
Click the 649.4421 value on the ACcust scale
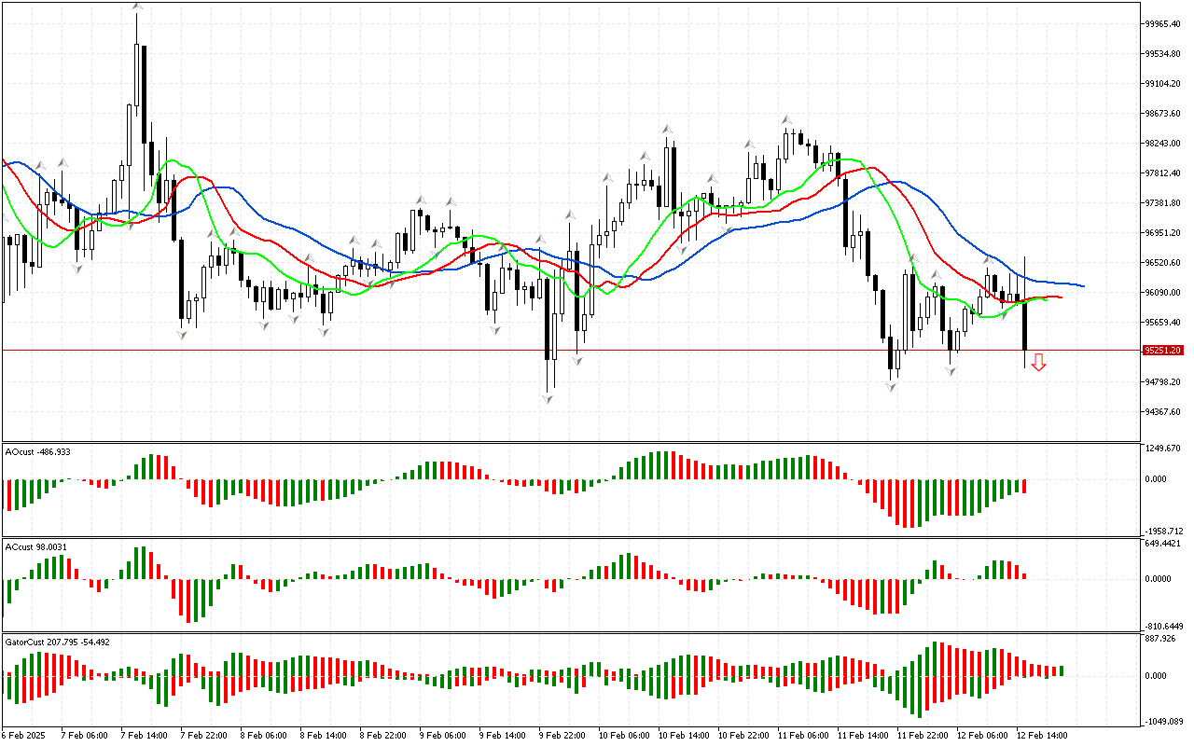(x=1162, y=544)
